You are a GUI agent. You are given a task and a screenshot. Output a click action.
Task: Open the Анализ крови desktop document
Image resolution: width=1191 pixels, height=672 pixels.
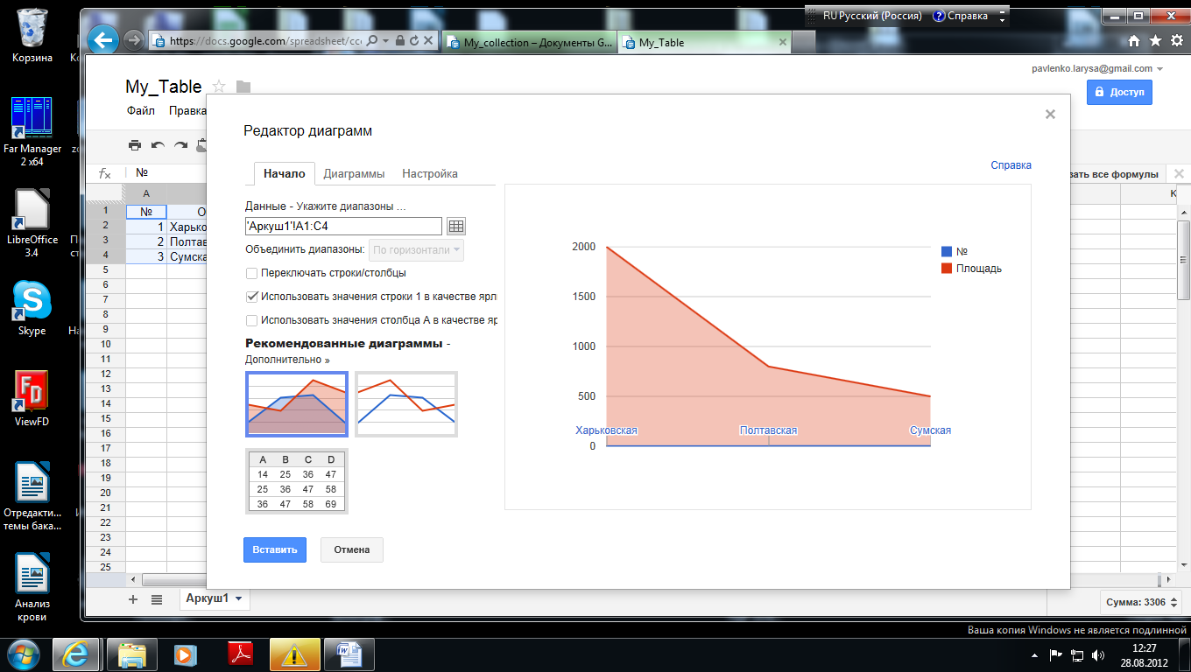(x=32, y=587)
